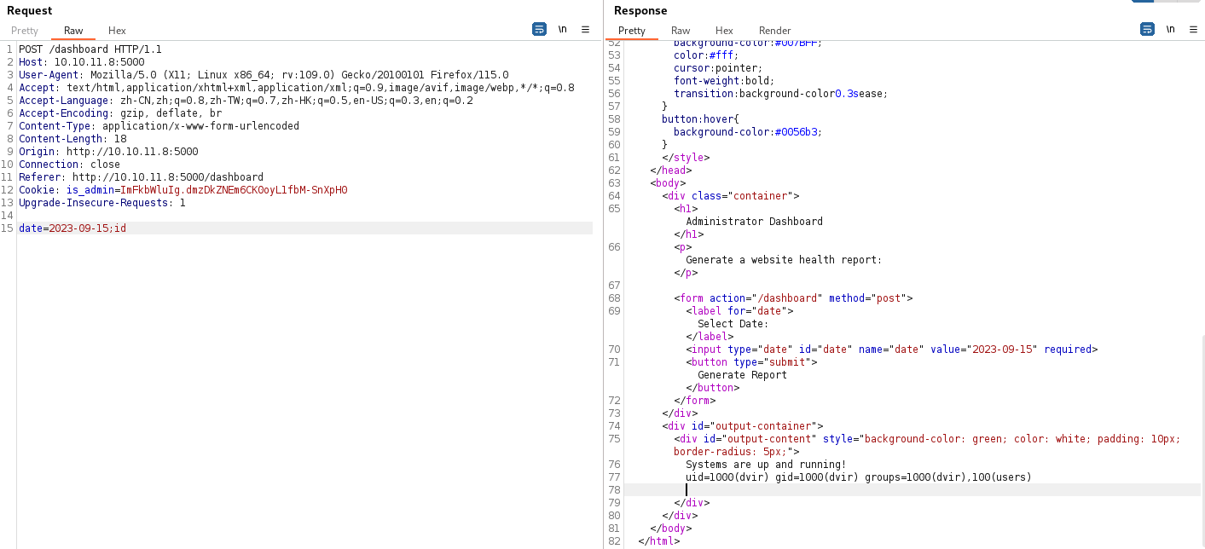Click the '</form>' closing tag
This screenshot has height=549, width=1205.
pos(694,401)
